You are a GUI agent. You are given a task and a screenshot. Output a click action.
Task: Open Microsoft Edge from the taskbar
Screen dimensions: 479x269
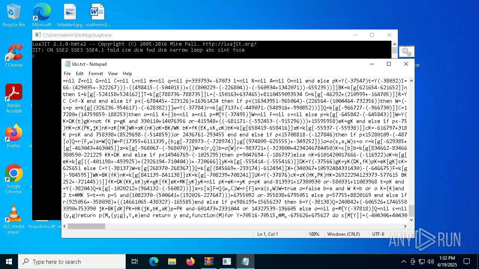click(154, 262)
